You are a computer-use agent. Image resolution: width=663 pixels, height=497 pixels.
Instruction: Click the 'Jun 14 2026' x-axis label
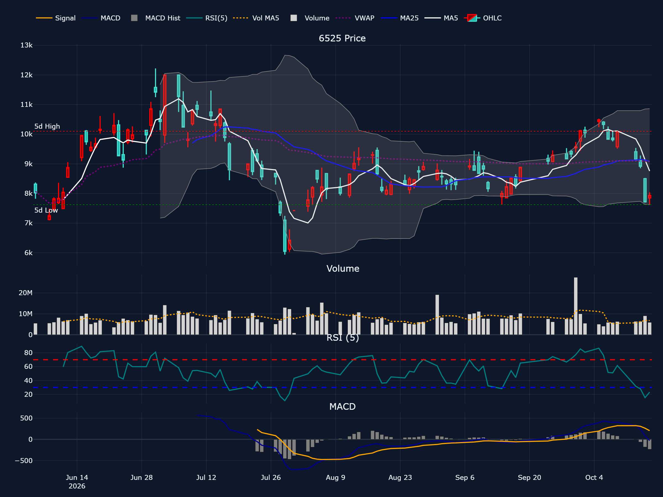pyautogui.click(x=77, y=482)
